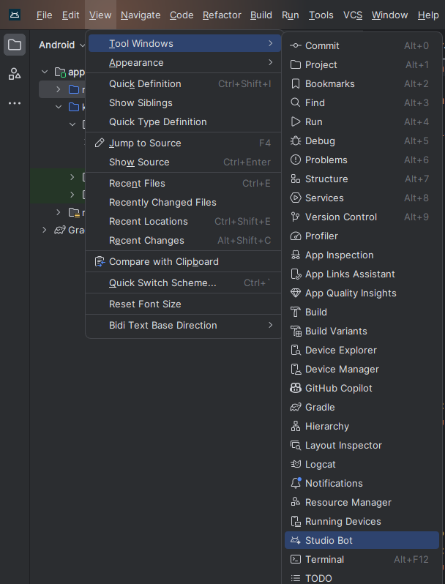Viewport: 445px width, 584px height.
Task: Collapse the app module tree node
Action: (x=45, y=72)
